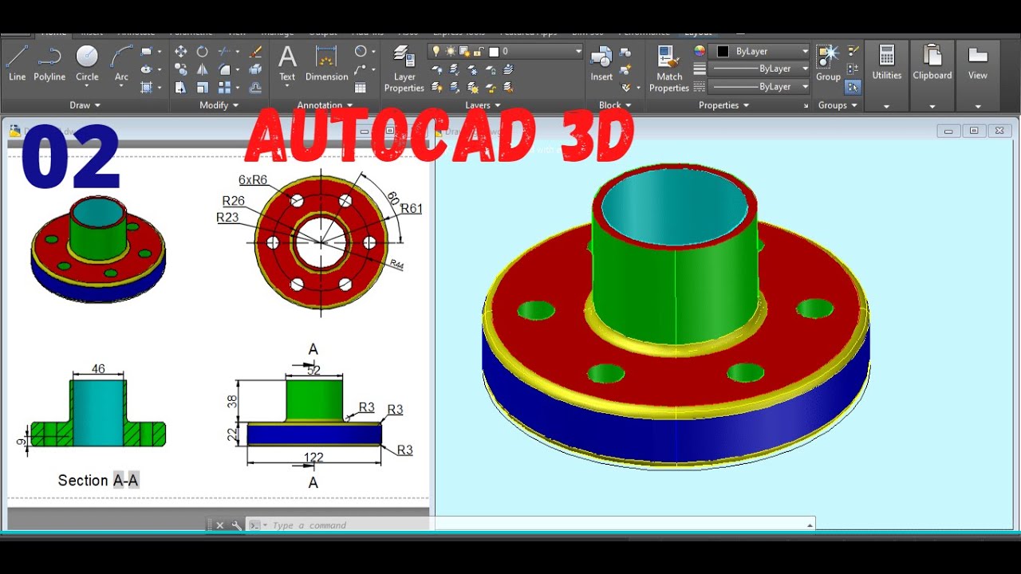Open Layer Properties manager
The height and width of the screenshot is (574, 1021).
[x=404, y=69]
